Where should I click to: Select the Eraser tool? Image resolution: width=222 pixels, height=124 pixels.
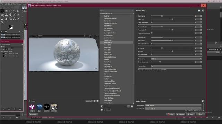(18, 15)
